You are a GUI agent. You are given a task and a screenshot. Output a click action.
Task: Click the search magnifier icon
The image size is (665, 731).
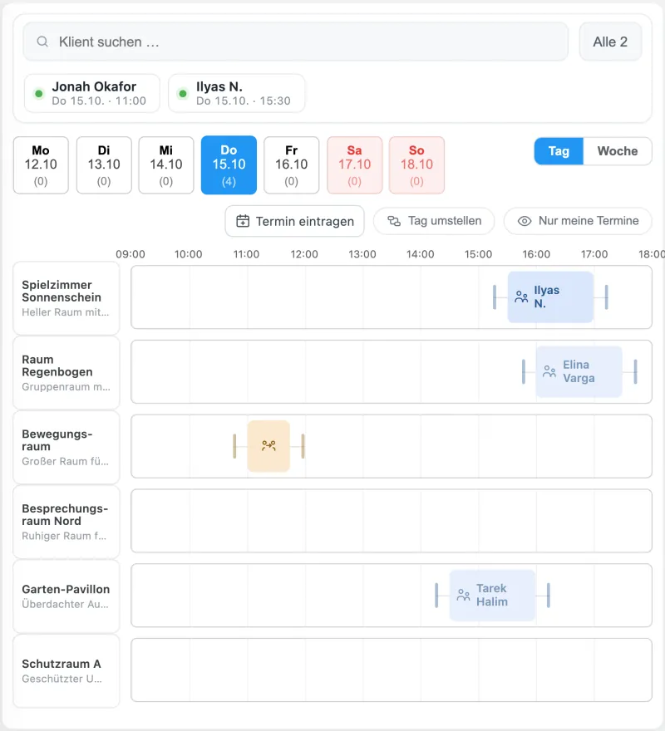pyautogui.click(x=42, y=42)
